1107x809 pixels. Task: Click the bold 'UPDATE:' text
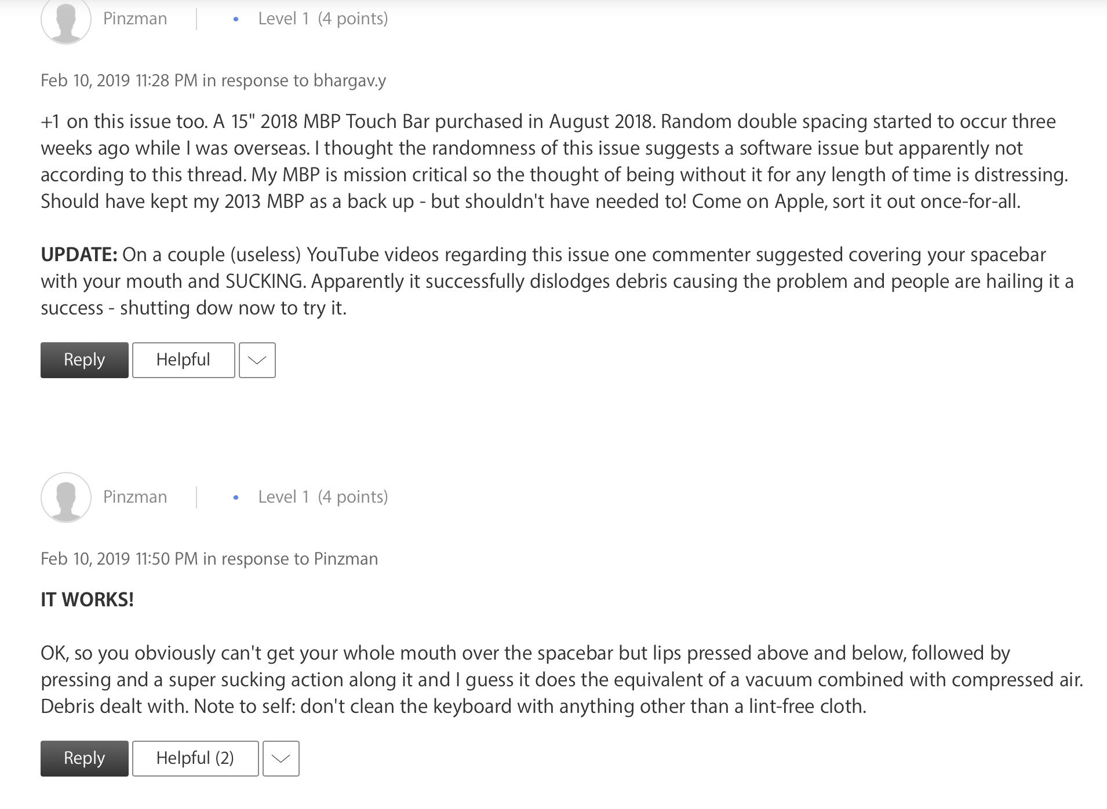pyautogui.click(x=79, y=255)
